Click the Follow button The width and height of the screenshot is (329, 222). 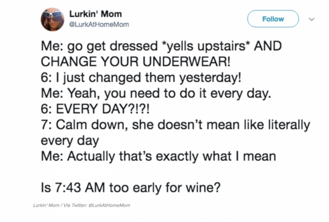pos(273,19)
